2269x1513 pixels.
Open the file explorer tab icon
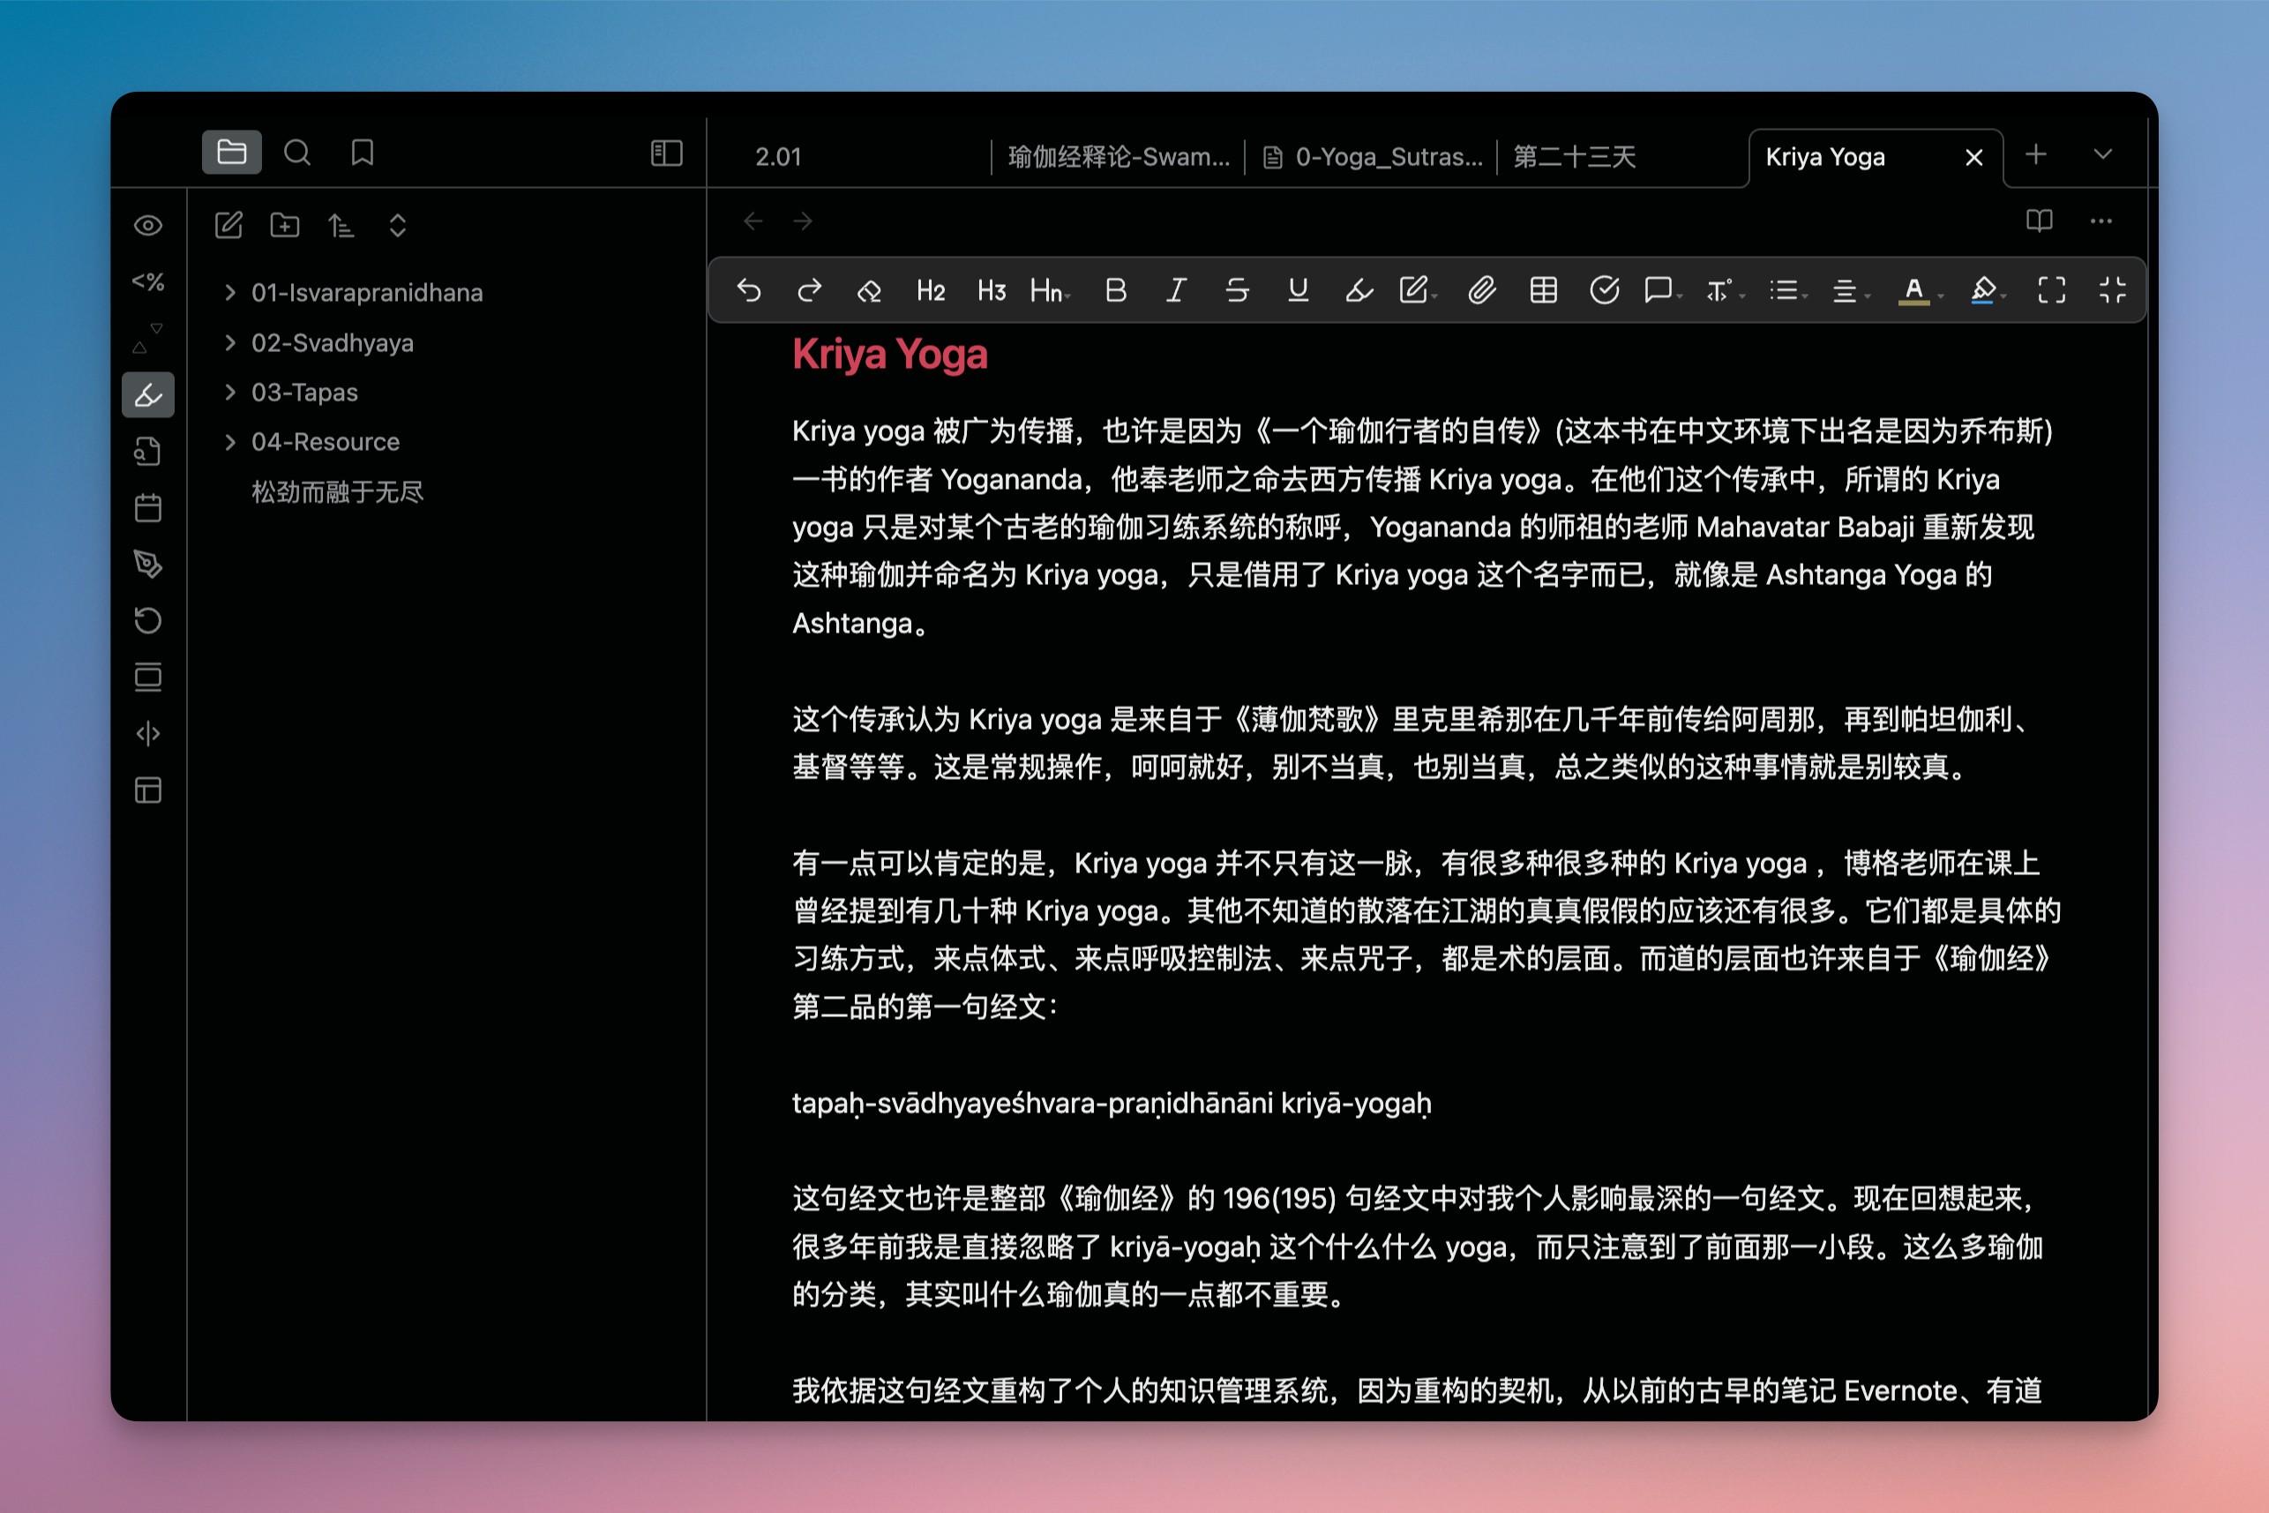(231, 153)
